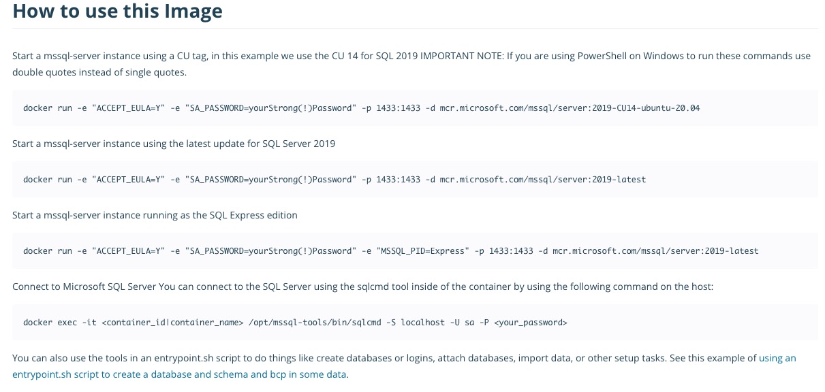Click "MSSQL_PID=Express" in the docker run command

(422, 251)
